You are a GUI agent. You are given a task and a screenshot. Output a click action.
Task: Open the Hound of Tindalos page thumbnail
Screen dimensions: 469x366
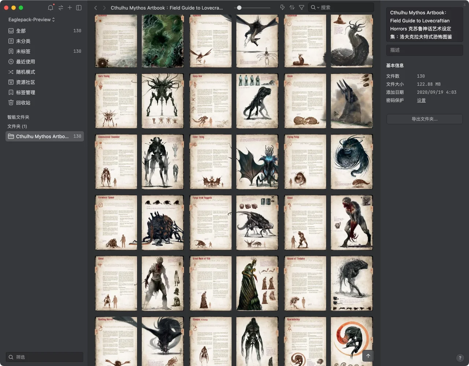point(305,284)
